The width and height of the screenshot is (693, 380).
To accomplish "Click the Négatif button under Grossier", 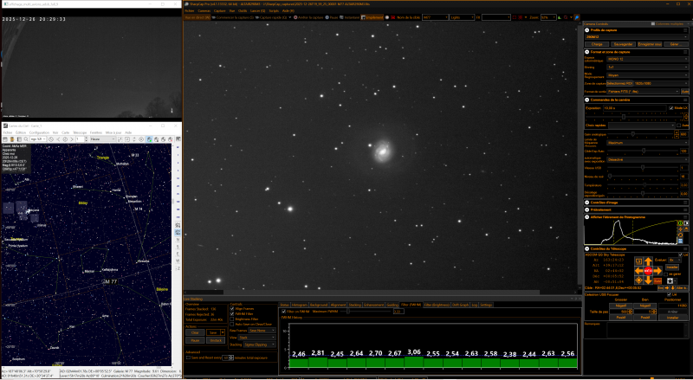I will pos(621,306).
